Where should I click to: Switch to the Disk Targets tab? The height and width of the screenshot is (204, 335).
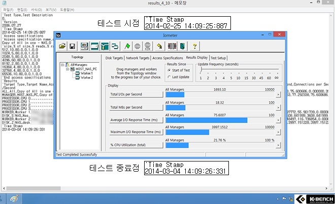coord(114,58)
